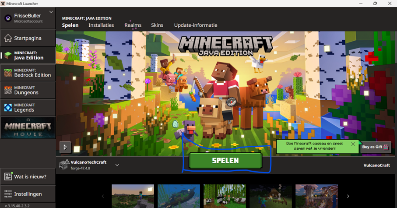Switch to the Update-informatie tab
This screenshot has width=397, height=208.
tap(196, 25)
